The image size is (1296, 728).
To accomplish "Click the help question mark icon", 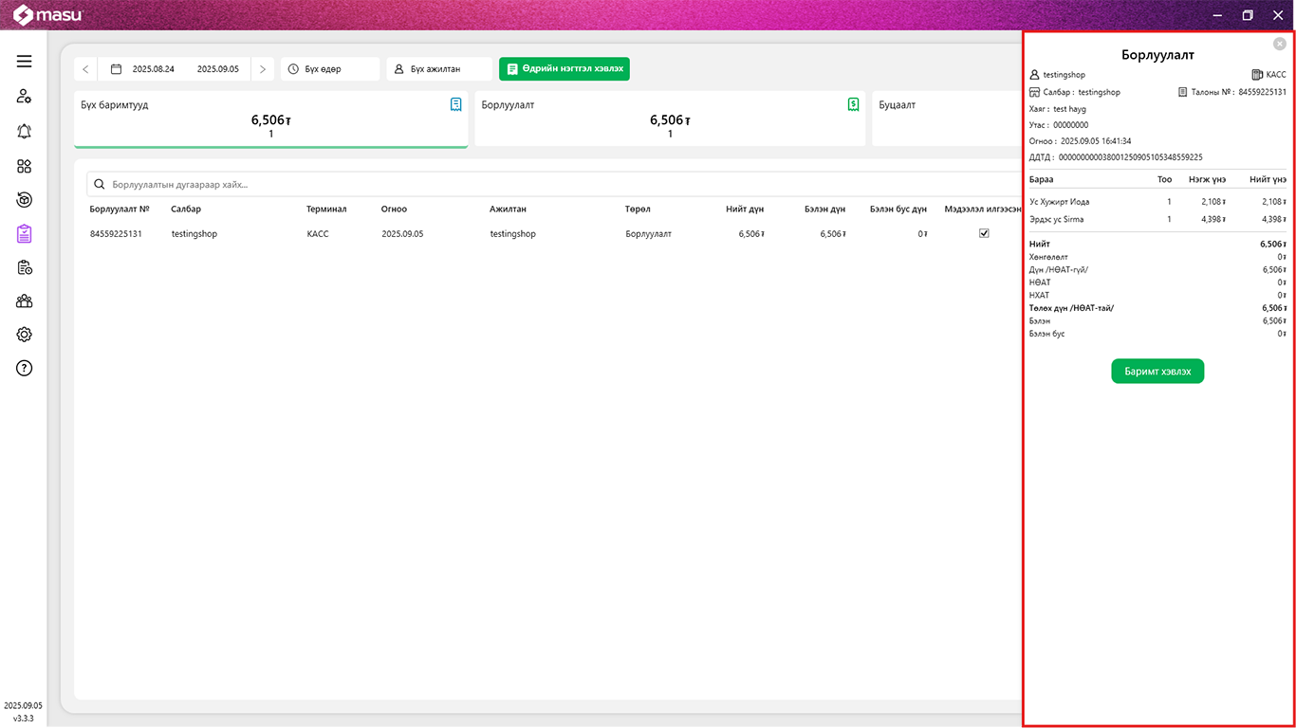I will pos(25,369).
